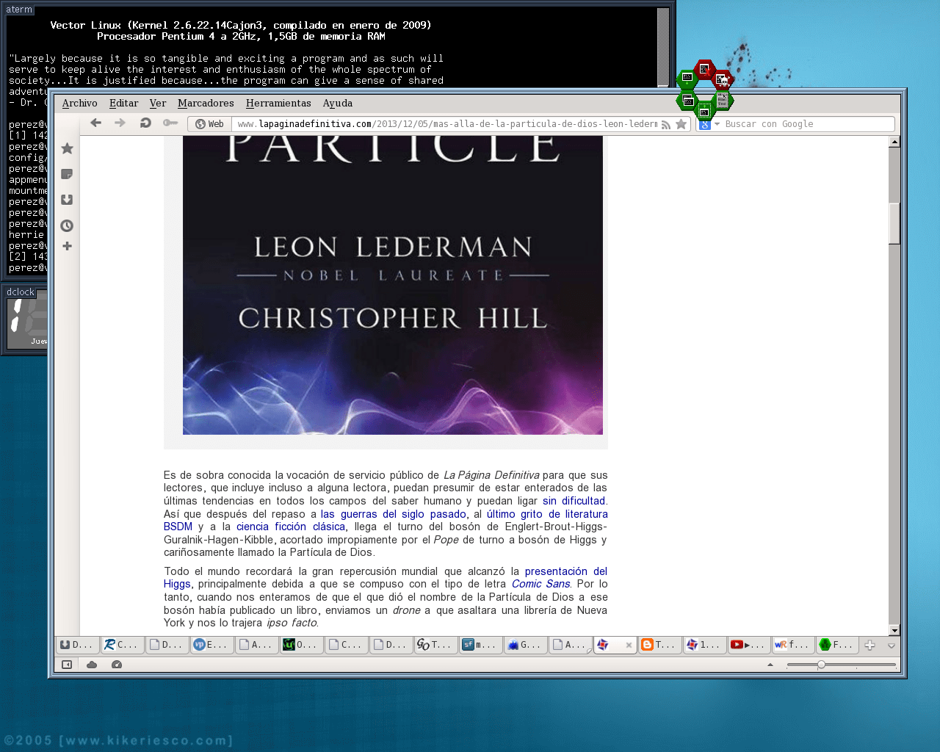Image resolution: width=940 pixels, height=752 pixels.
Task: Bookmark this page with the star icon
Action: [x=681, y=124]
